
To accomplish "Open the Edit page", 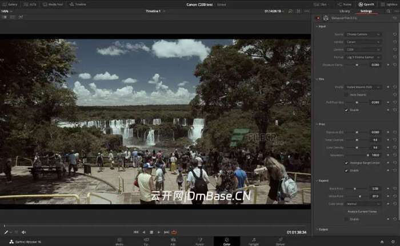I will coord(173,241).
